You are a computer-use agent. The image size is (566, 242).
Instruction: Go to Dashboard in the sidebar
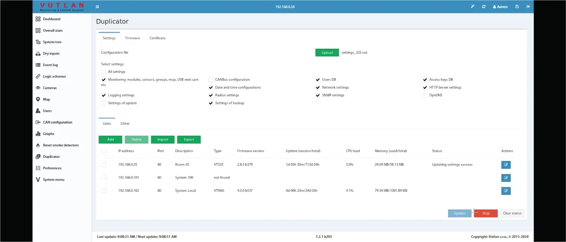[51, 19]
